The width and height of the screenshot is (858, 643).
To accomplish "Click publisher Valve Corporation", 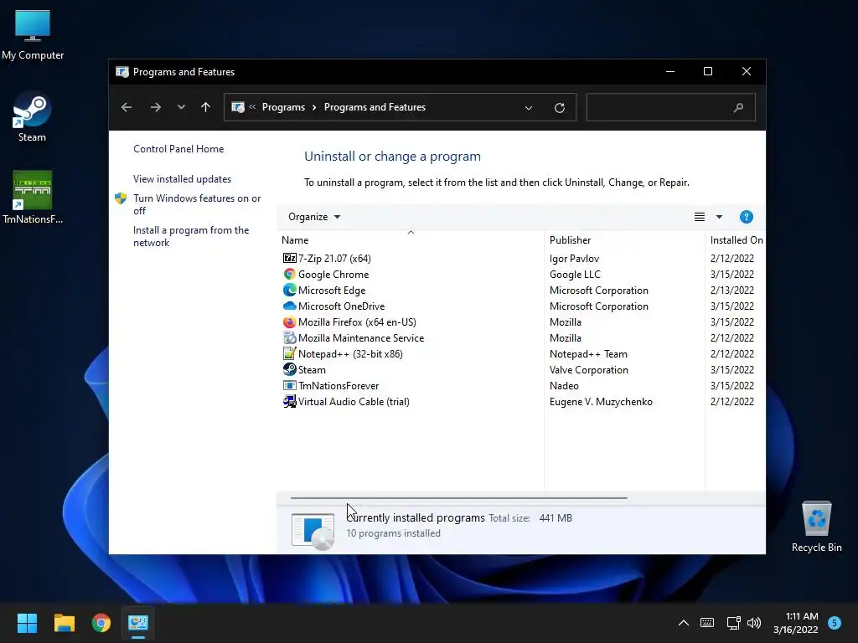I will (589, 369).
